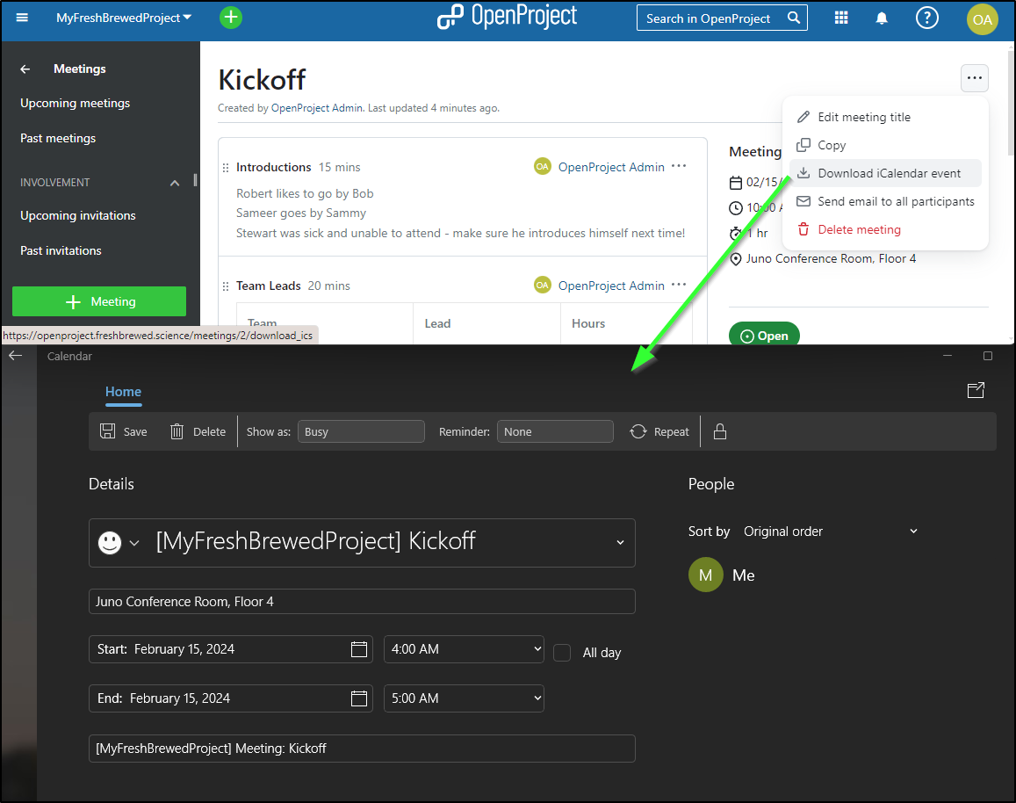Click the back arrow in Calendar window
The image size is (1016, 803).
coord(16,355)
